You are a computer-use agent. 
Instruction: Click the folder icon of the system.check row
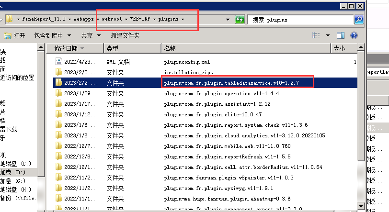(x=58, y=125)
